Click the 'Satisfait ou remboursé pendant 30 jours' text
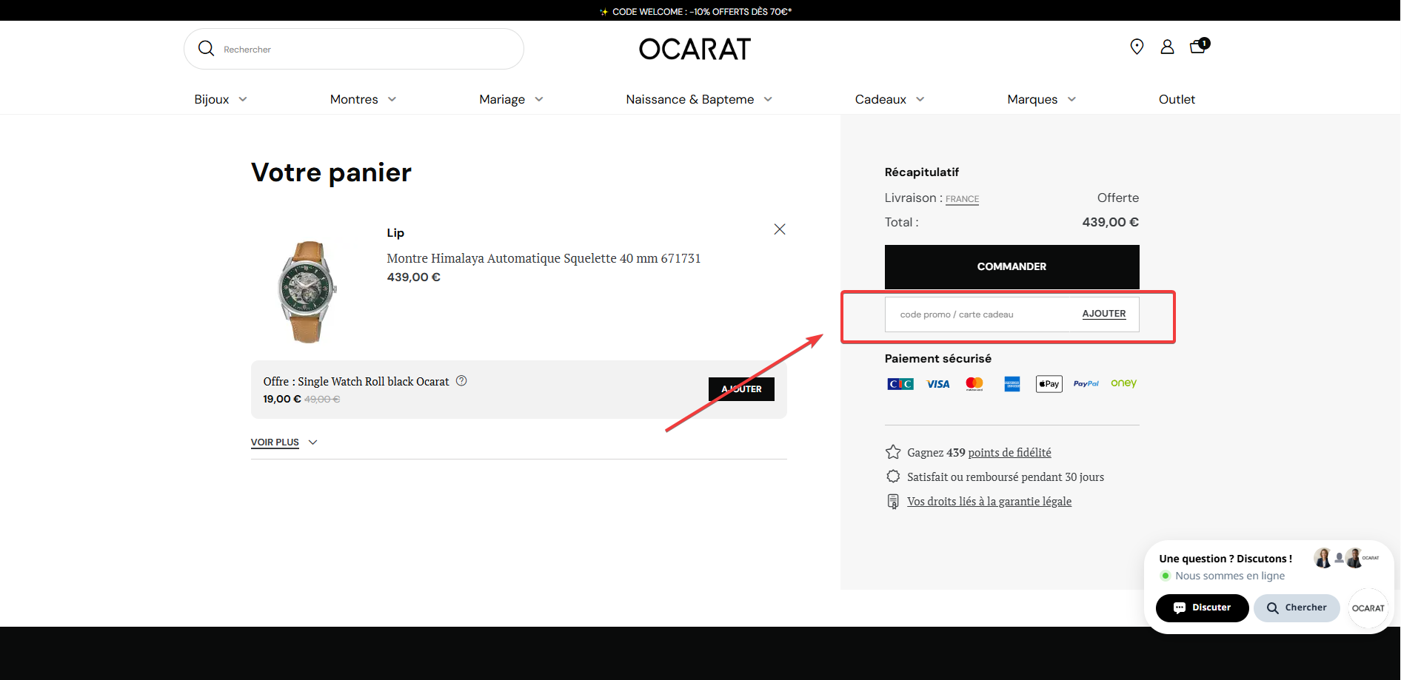Image resolution: width=1401 pixels, height=680 pixels. (x=1006, y=477)
